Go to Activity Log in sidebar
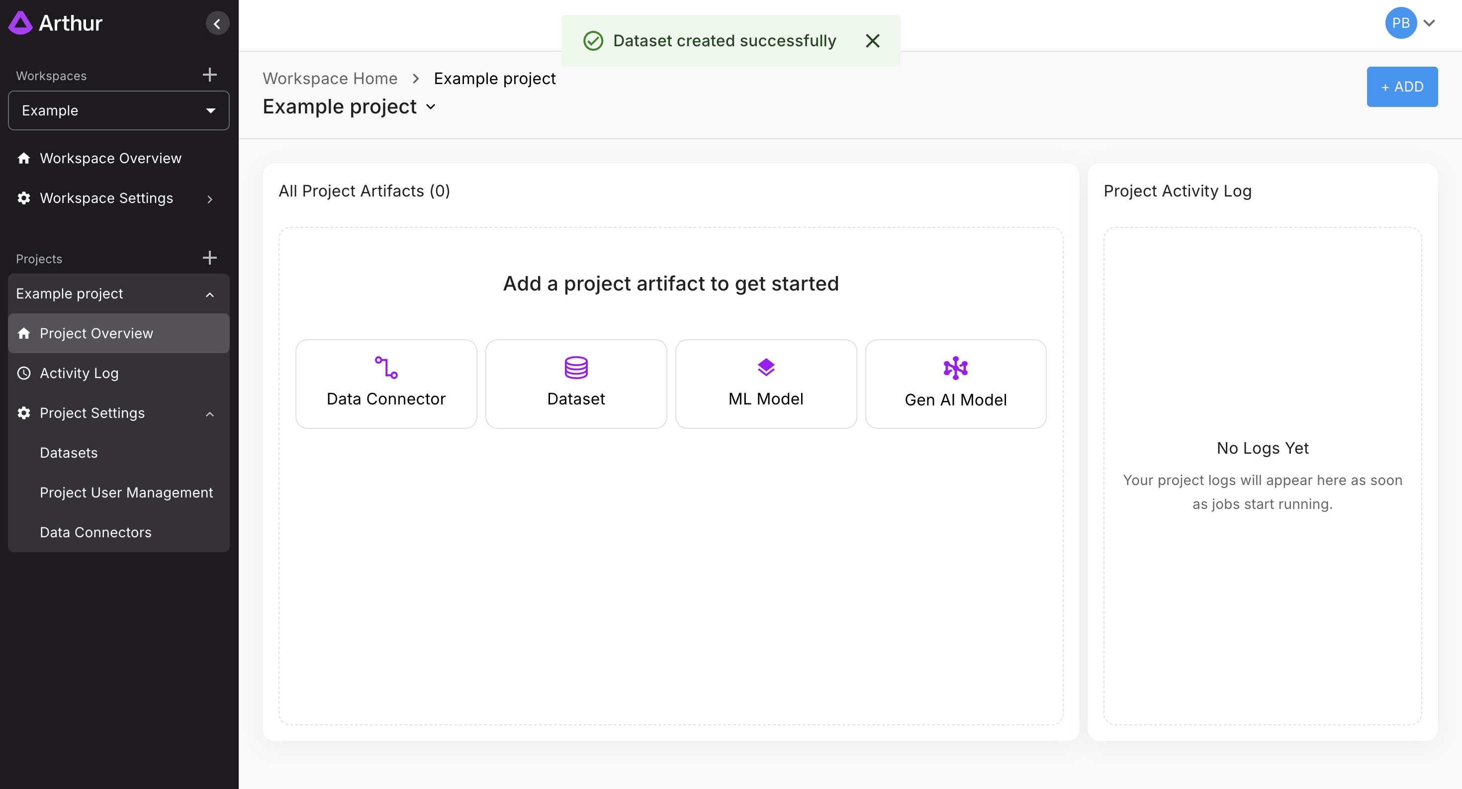The height and width of the screenshot is (789, 1462). click(x=79, y=374)
